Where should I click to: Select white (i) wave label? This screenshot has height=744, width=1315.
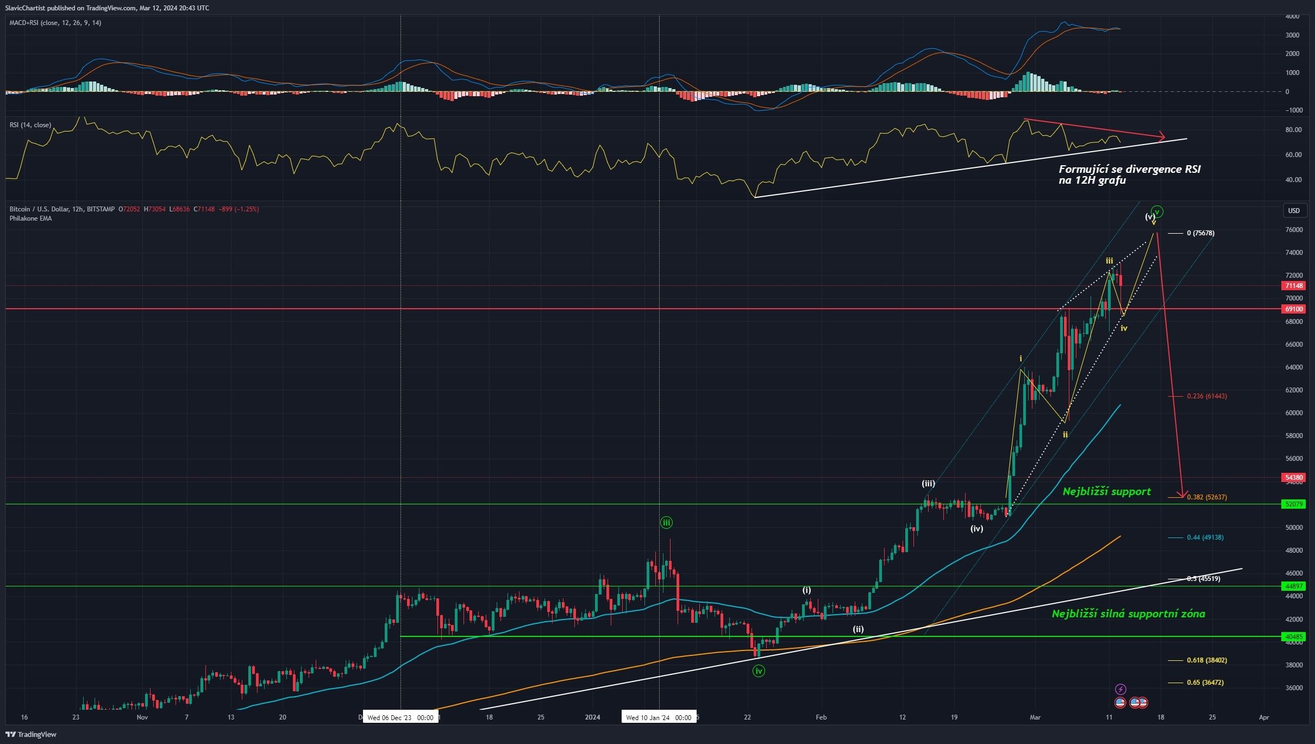coord(807,590)
